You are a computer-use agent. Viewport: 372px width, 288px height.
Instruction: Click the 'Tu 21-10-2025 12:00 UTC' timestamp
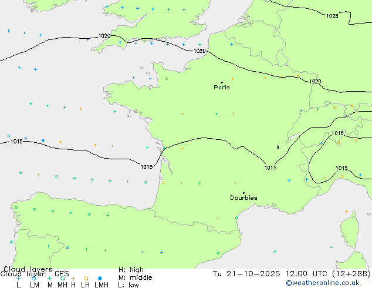(272, 274)
